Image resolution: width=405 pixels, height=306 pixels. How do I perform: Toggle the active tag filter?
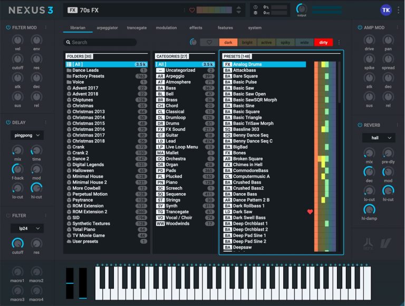click(x=266, y=42)
